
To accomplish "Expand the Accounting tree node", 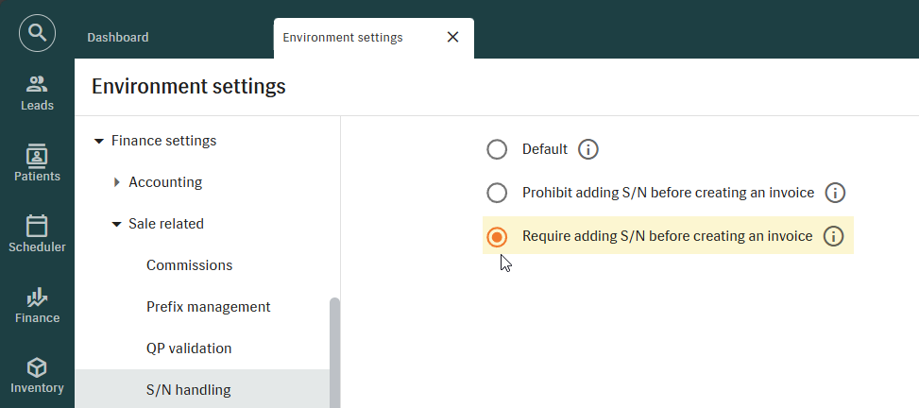I will [117, 182].
